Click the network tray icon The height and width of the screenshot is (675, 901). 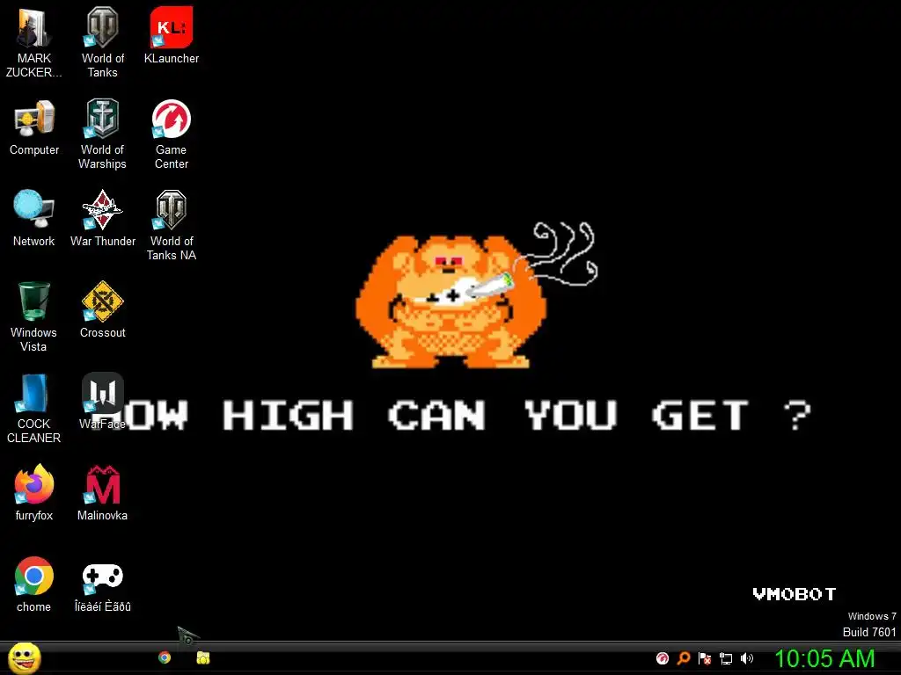pyautogui.click(x=726, y=658)
